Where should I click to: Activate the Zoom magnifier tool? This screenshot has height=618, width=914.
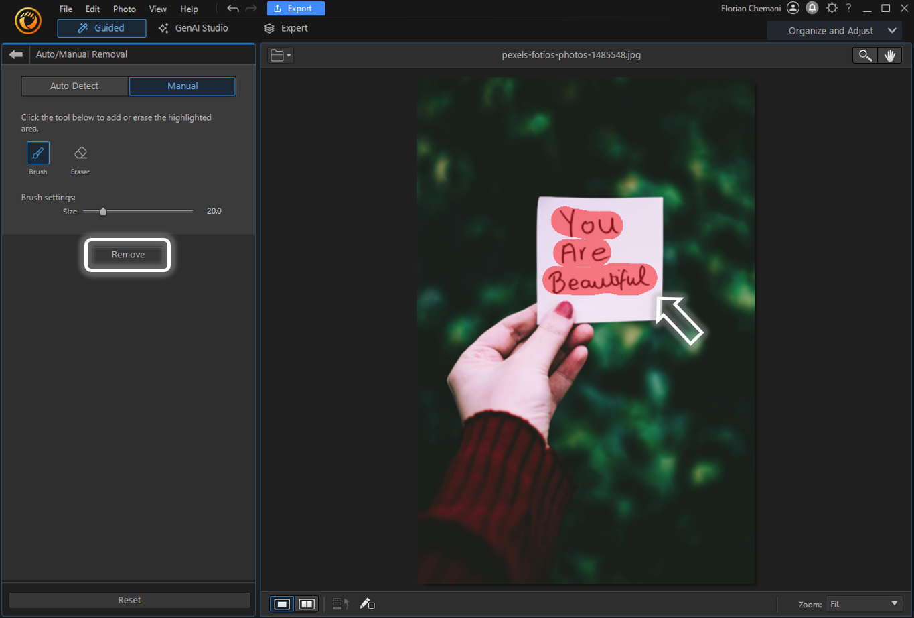point(864,55)
